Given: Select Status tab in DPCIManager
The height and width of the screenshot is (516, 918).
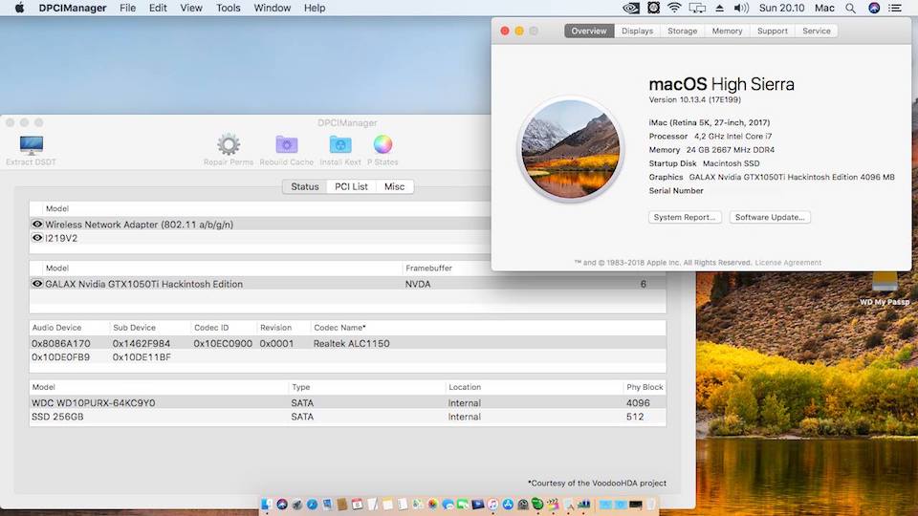Looking at the screenshot, I should click(x=305, y=186).
